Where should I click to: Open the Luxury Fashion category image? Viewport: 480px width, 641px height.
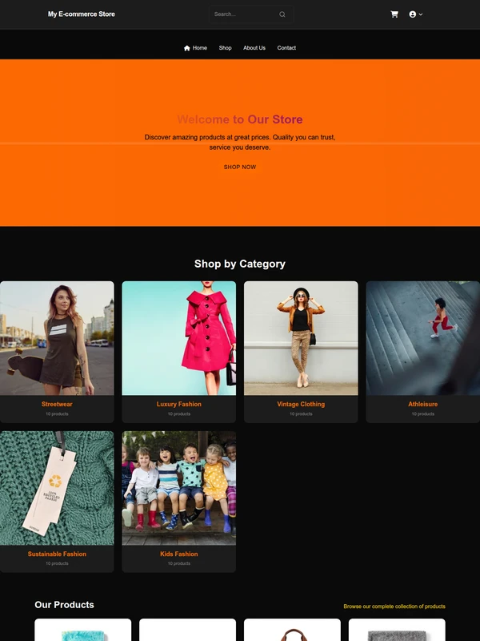click(x=178, y=338)
